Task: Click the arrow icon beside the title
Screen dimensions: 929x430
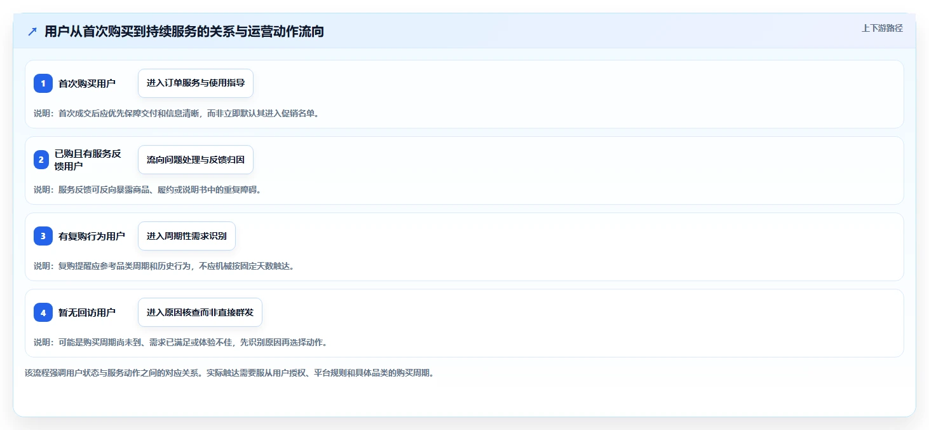Action: pos(32,32)
